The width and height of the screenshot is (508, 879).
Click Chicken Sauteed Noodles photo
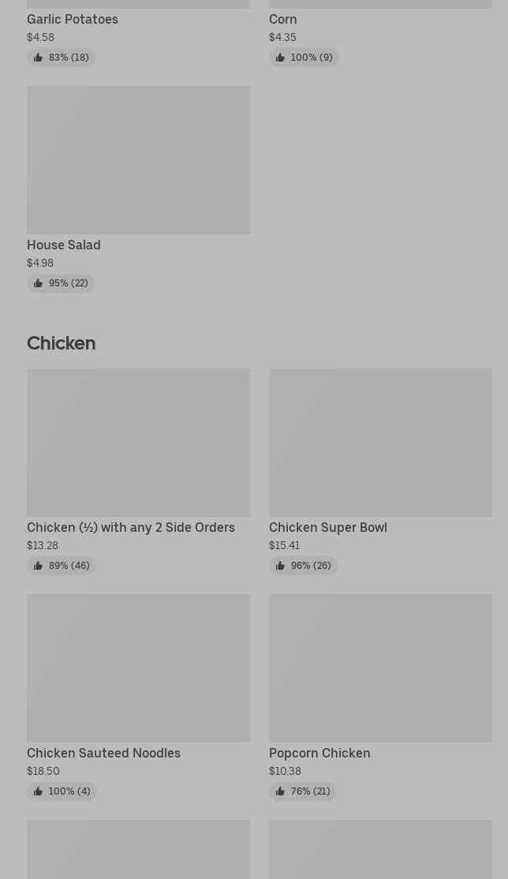click(x=138, y=668)
